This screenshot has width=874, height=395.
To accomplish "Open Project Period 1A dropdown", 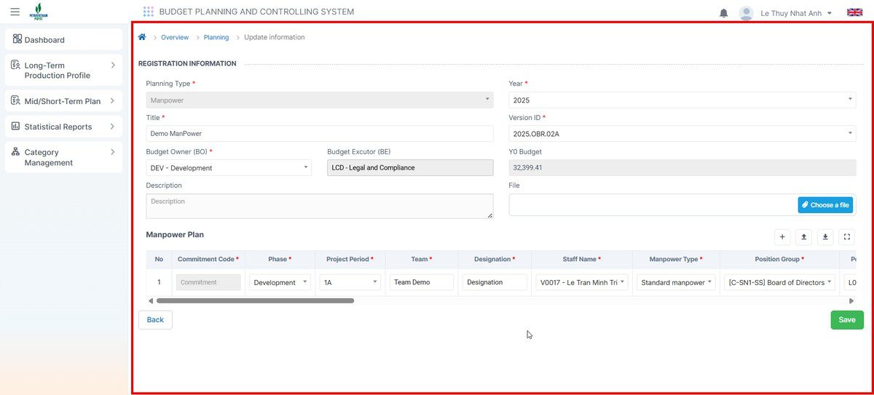I will click(350, 282).
